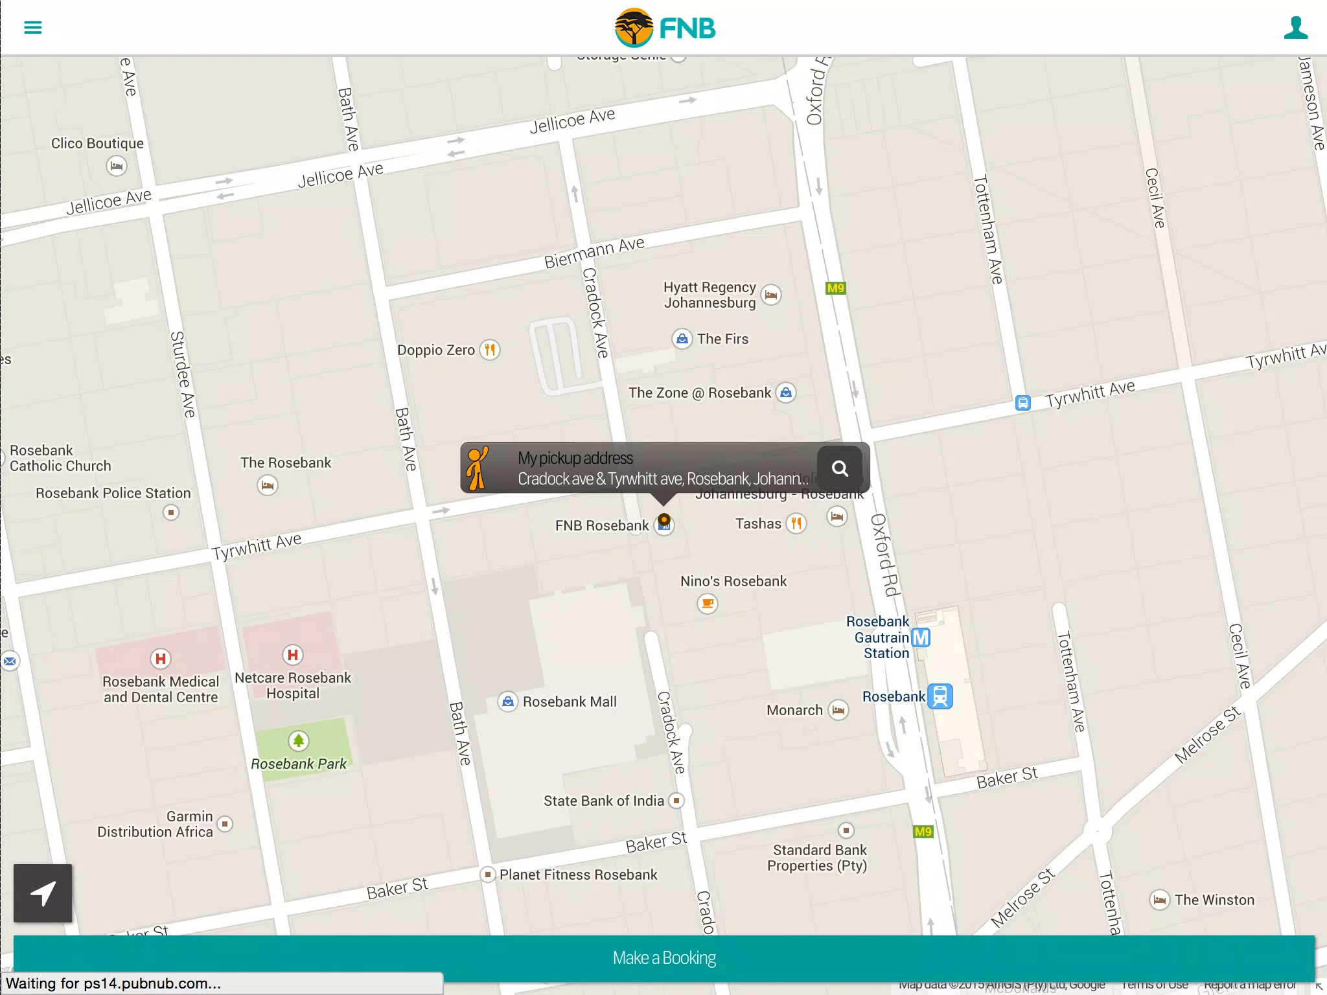Click the FNB logo
Viewport: 1327px width, 995px height.
coord(664,28)
